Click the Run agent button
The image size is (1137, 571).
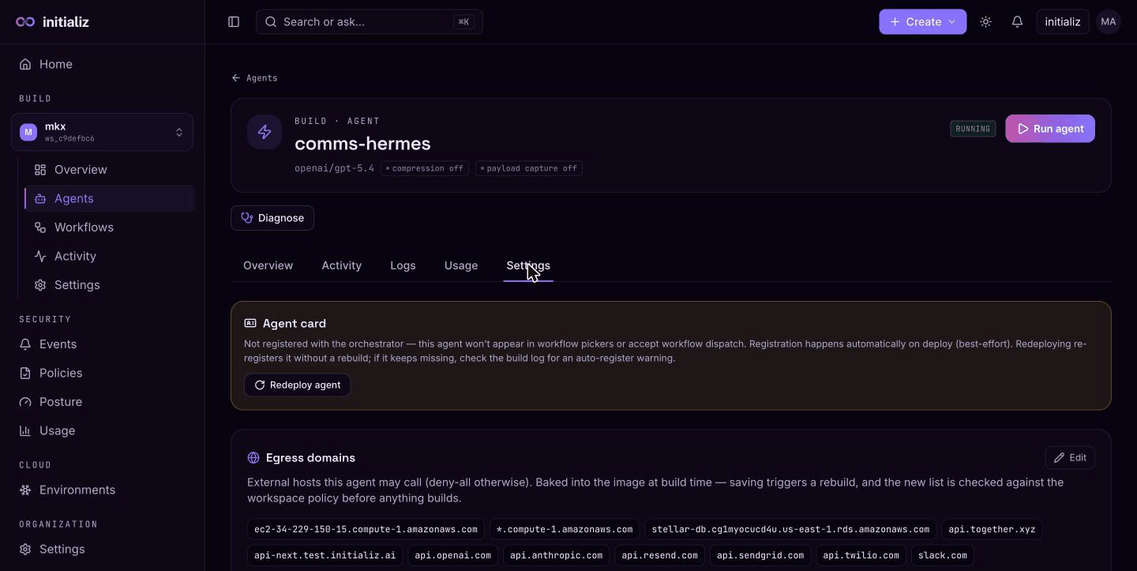1050,129
